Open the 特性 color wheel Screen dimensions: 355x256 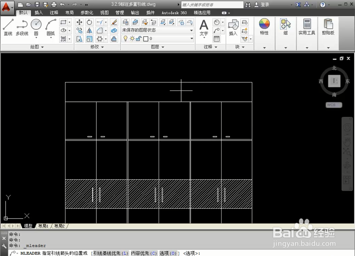264,23
